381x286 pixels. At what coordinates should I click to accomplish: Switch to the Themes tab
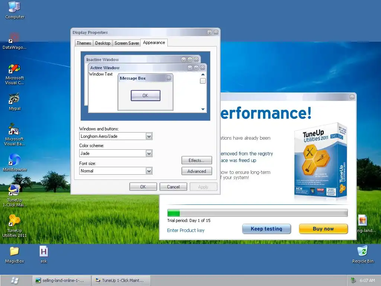(x=84, y=43)
